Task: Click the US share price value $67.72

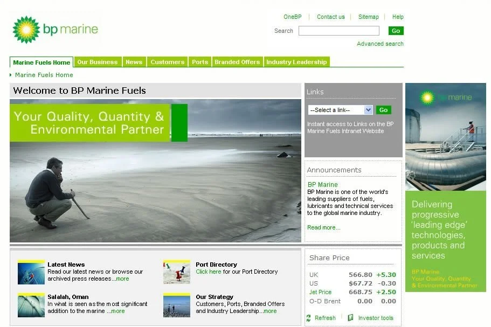Action: pyautogui.click(x=361, y=283)
